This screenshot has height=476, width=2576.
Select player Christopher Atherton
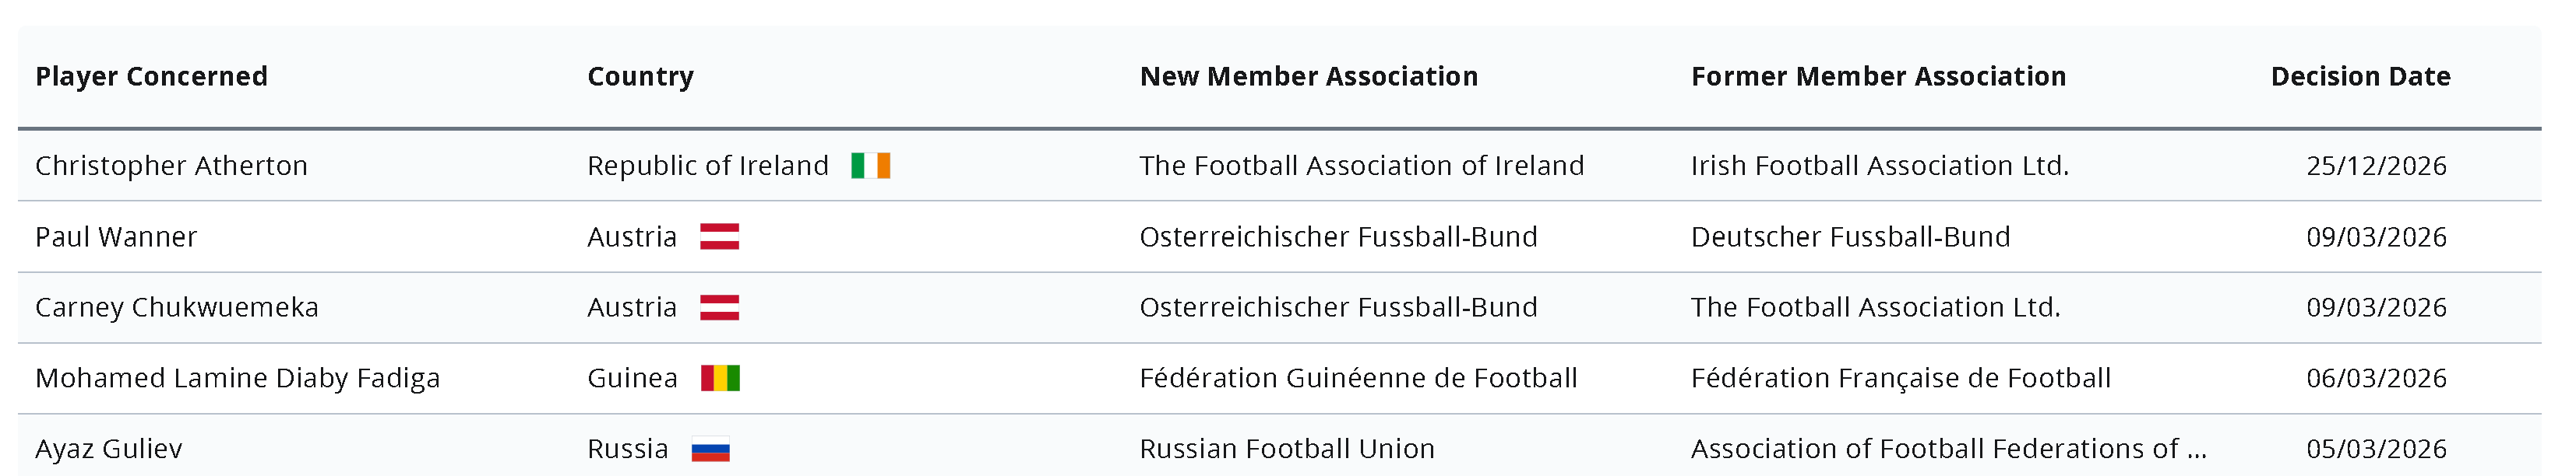(x=171, y=166)
